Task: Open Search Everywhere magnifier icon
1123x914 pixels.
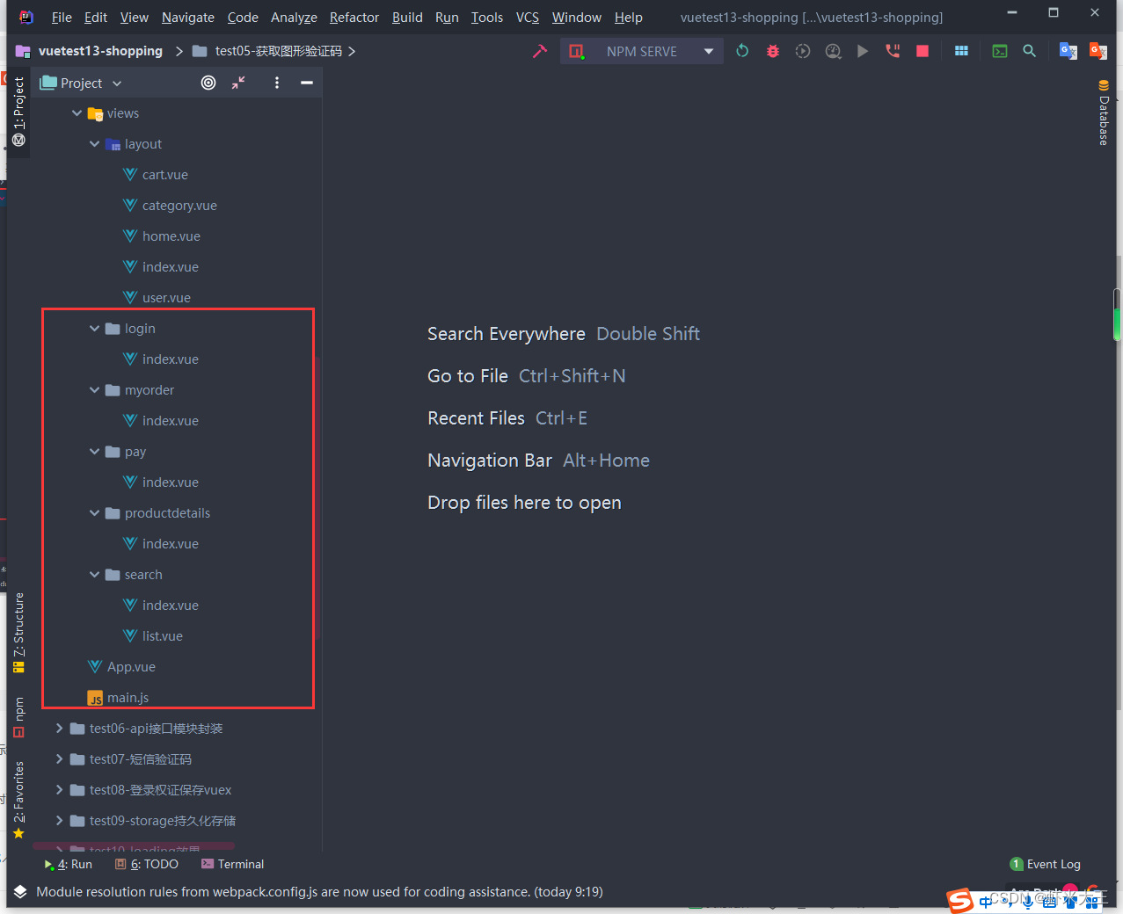Action: point(1030,51)
